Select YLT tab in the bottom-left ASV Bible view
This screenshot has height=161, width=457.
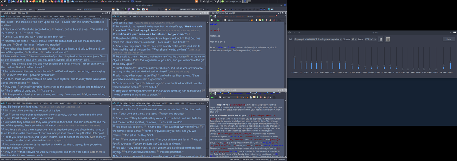(x=85, y=103)
